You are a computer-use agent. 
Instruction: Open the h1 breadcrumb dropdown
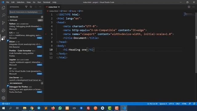coord(81,11)
